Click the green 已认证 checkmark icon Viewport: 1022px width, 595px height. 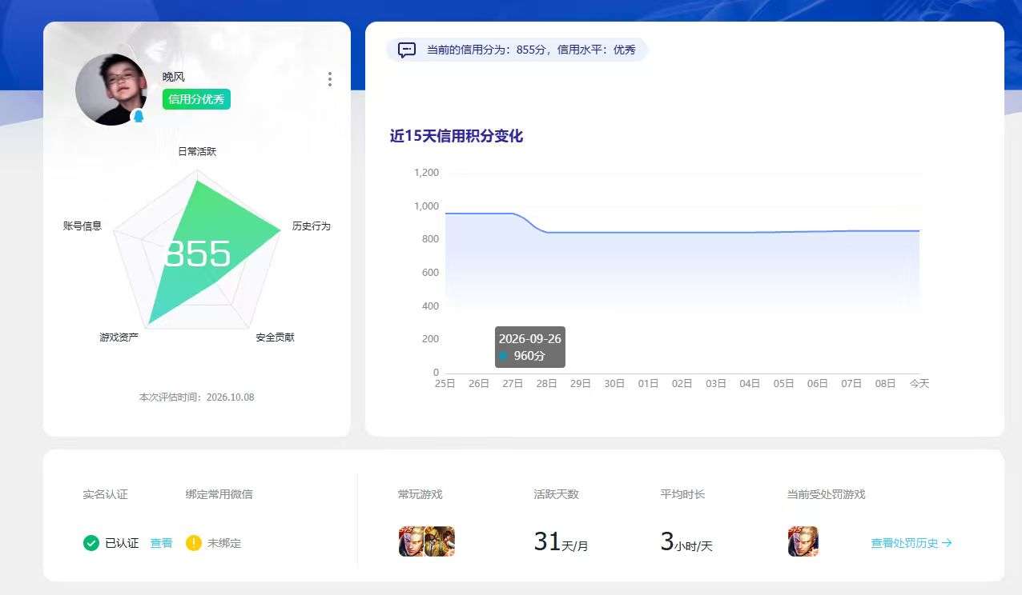[91, 543]
